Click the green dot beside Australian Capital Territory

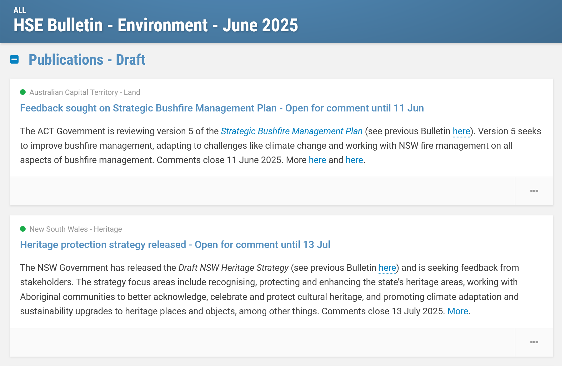coord(23,92)
